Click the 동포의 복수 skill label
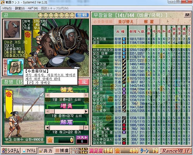 point(15,52)
